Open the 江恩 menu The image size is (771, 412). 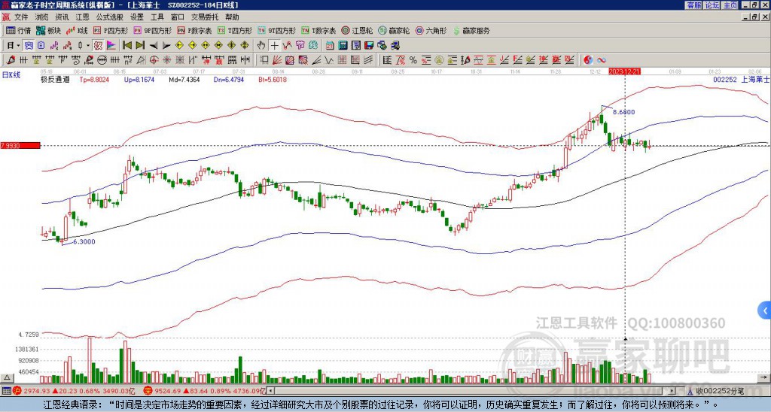point(82,17)
